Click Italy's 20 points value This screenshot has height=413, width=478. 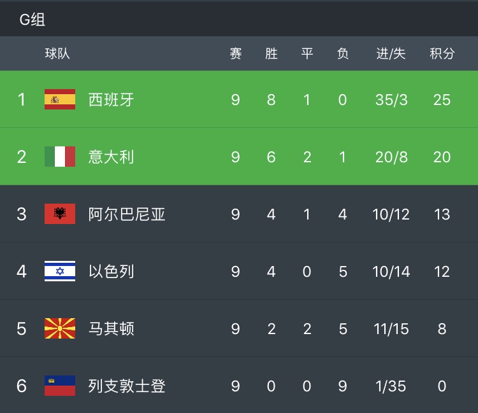point(442,157)
